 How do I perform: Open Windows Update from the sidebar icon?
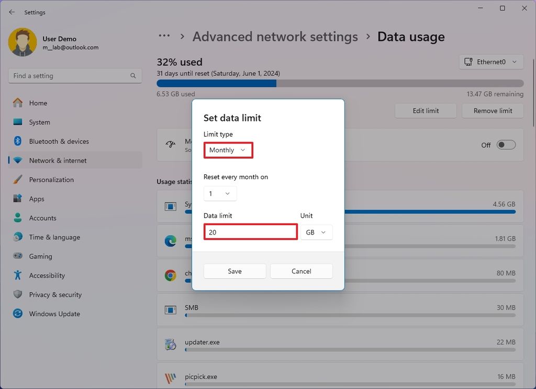pos(16,314)
